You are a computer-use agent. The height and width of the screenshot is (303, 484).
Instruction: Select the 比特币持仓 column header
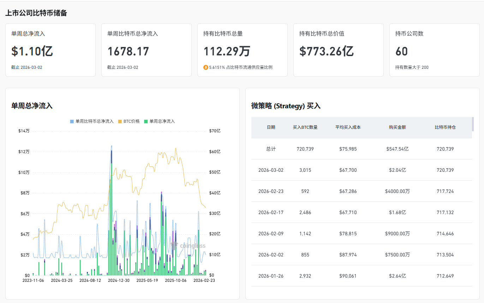(x=445, y=127)
